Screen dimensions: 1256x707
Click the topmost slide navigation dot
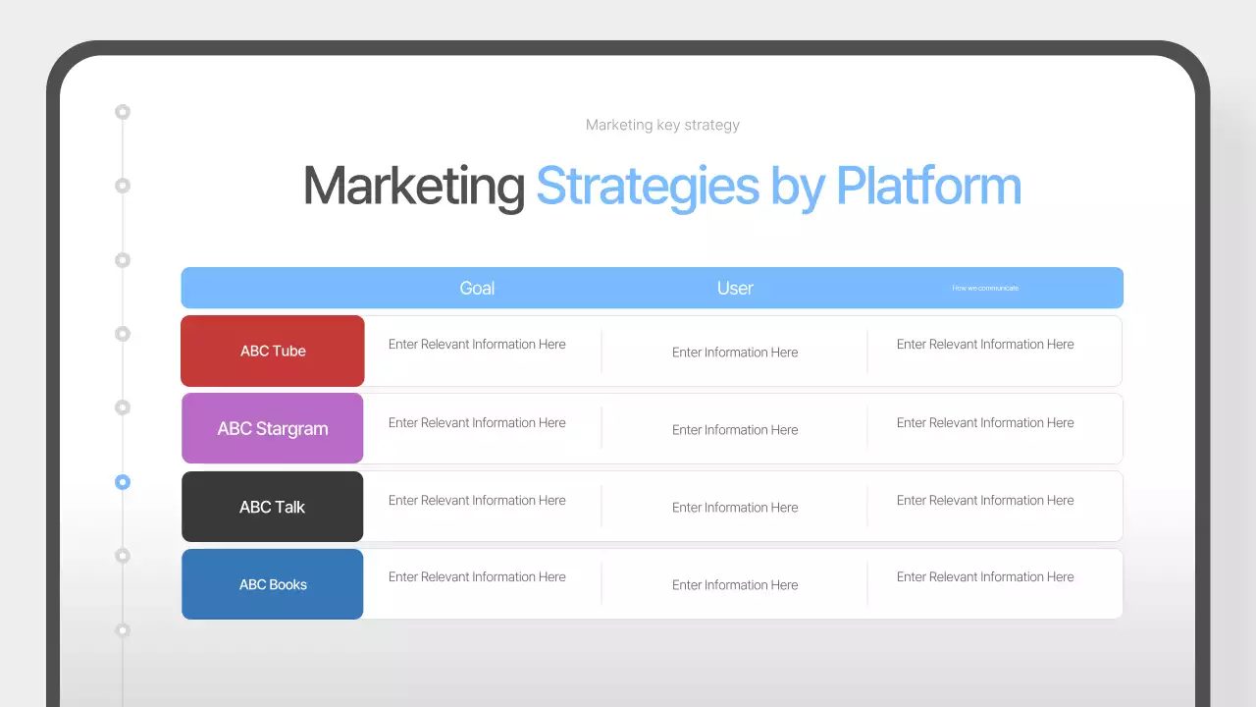[123, 112]
